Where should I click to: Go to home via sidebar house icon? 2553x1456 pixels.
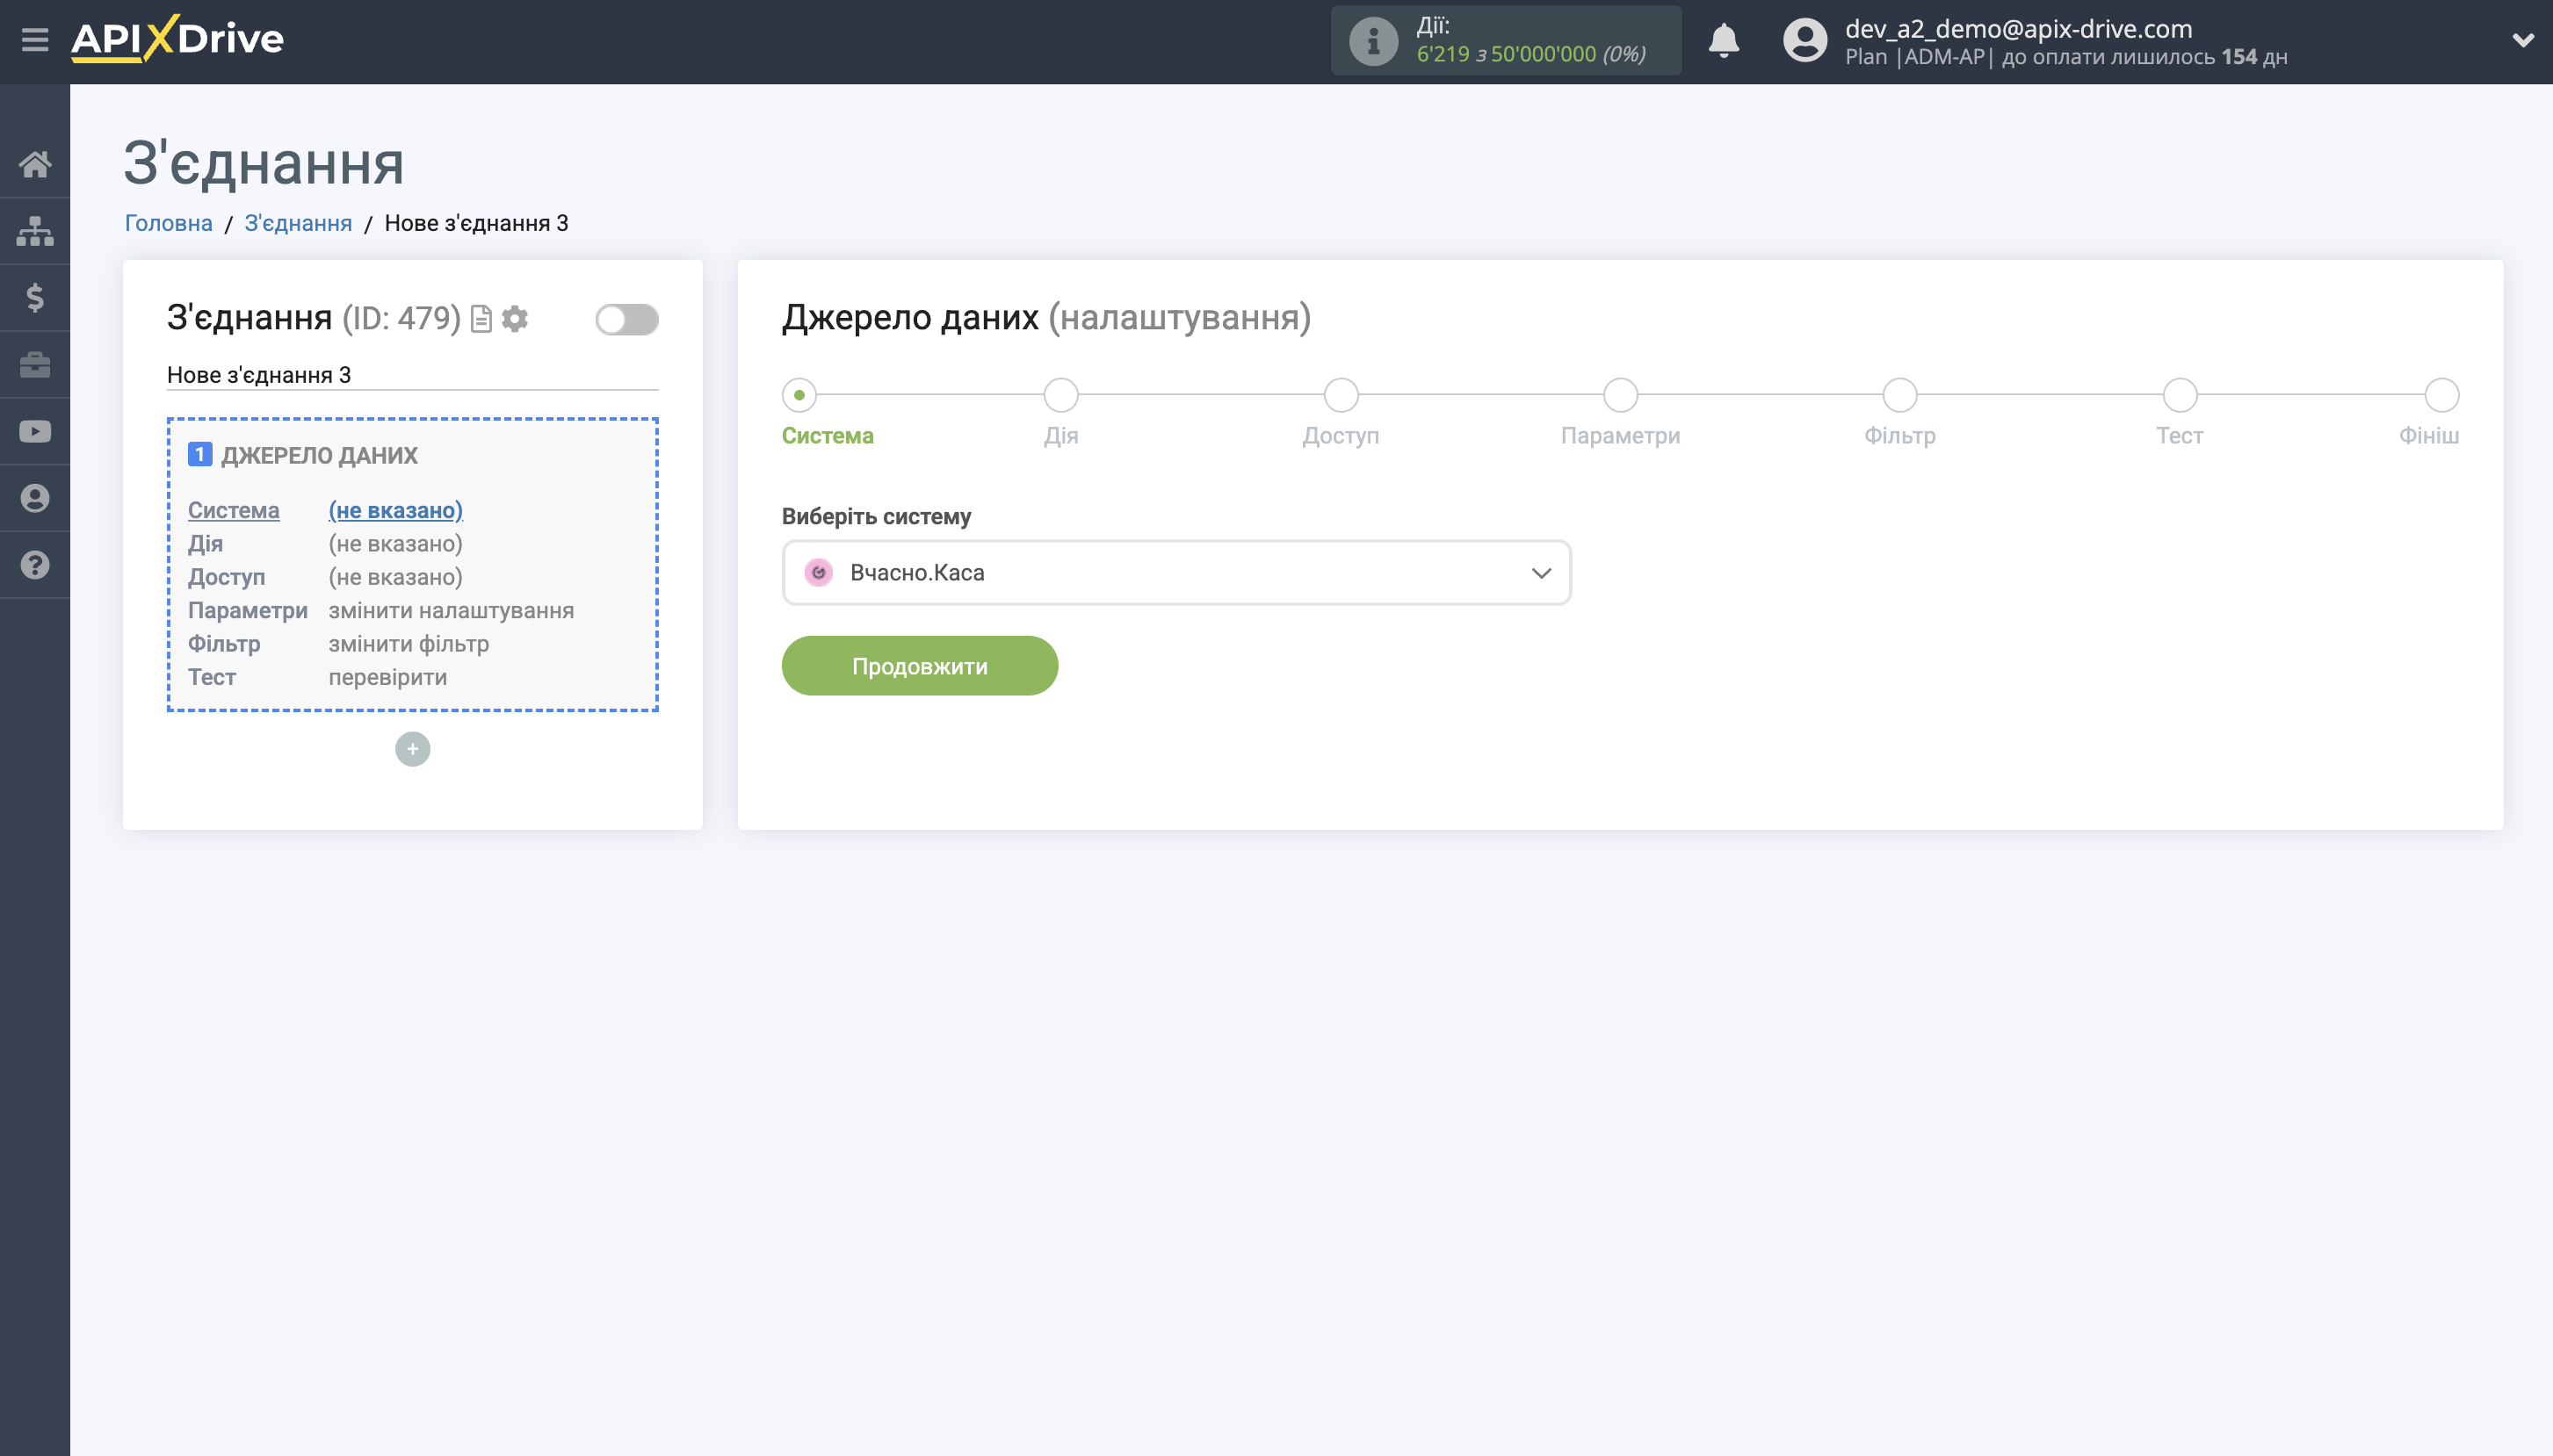click(x=35, y=164)
